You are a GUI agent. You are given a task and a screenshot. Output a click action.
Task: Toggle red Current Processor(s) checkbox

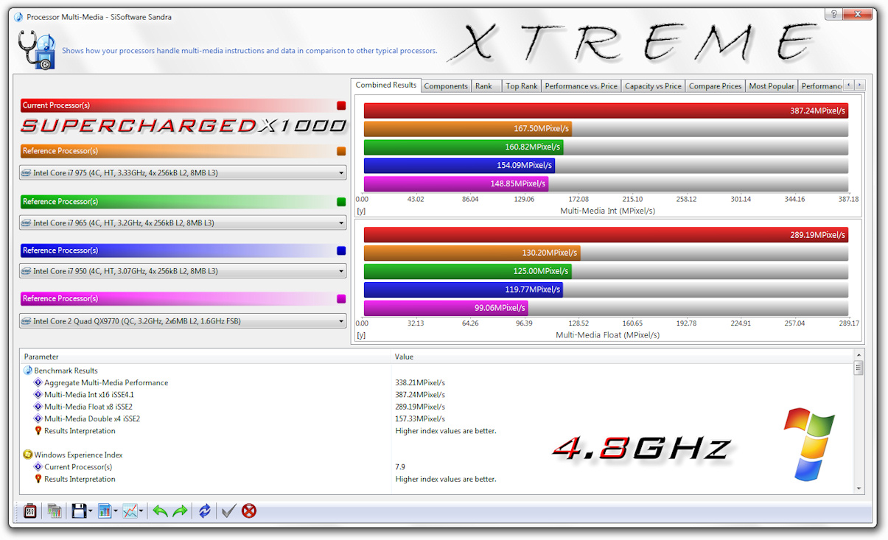(341, 105)
